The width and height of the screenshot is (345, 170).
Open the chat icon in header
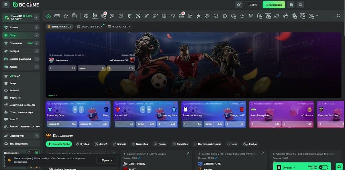pos(291,4)
